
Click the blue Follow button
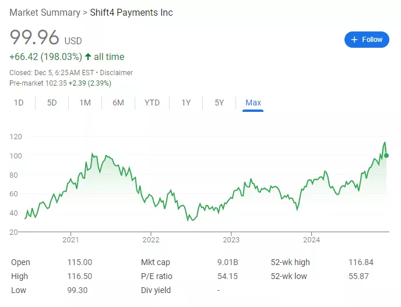point(367,40)
